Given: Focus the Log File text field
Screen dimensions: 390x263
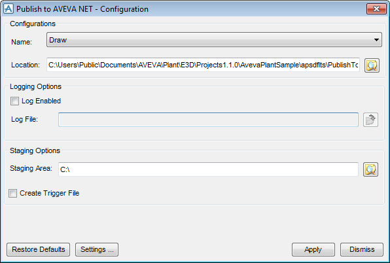Looking at the screenshot, I should pos(208,120).
